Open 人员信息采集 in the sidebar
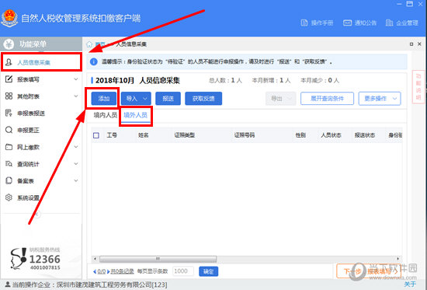This screenshot has width=427, height=290. pyautogui.click(x=41, y=62)
